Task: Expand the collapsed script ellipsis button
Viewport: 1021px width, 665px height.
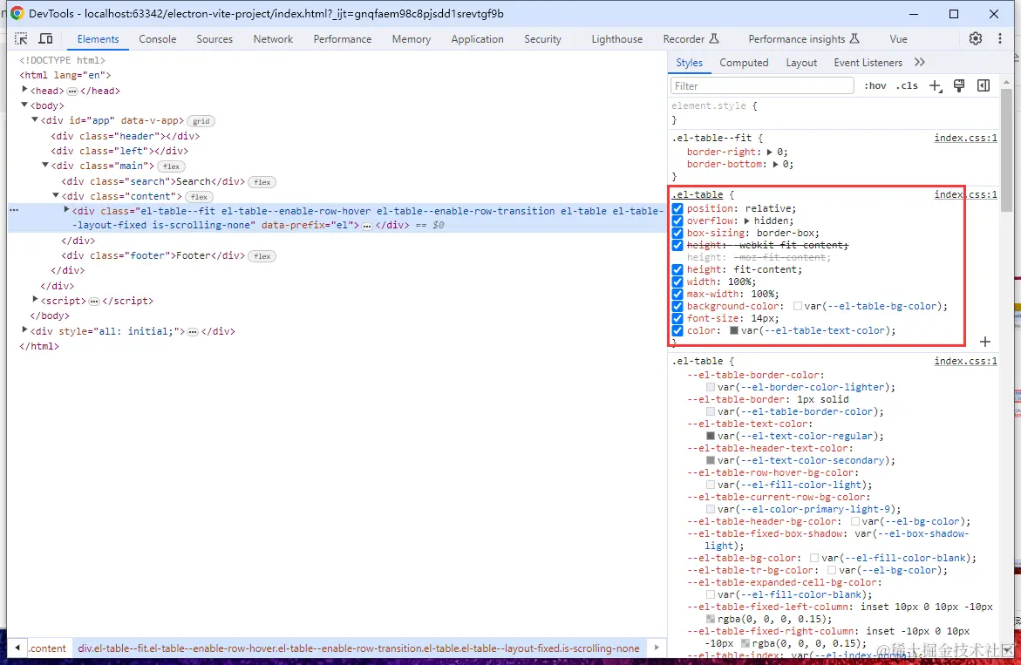Action: pos(94,302)
